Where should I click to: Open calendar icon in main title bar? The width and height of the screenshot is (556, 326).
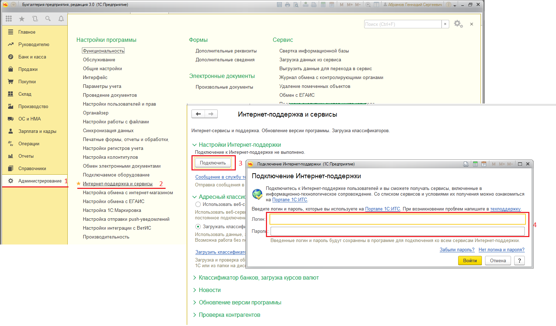[332, 5]
